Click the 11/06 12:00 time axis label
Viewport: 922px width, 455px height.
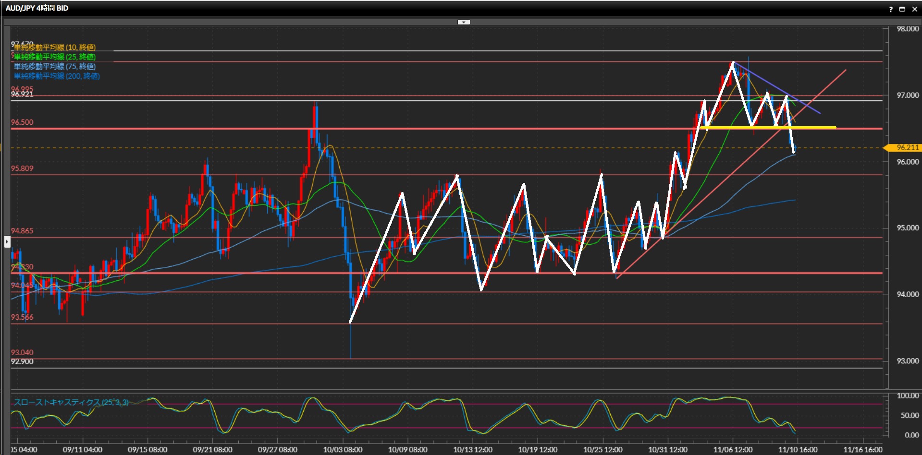coord(733,450)
